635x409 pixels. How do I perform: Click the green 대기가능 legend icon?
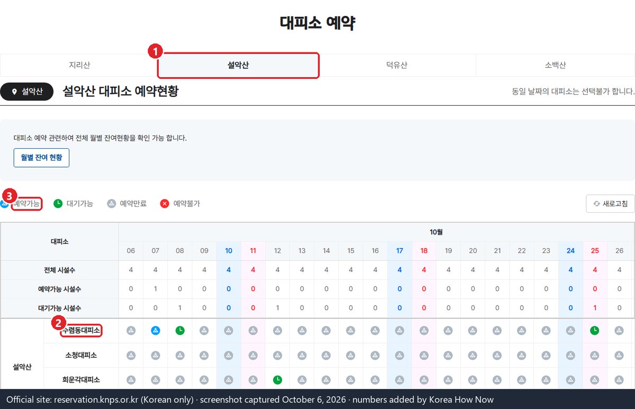point(58,203)
